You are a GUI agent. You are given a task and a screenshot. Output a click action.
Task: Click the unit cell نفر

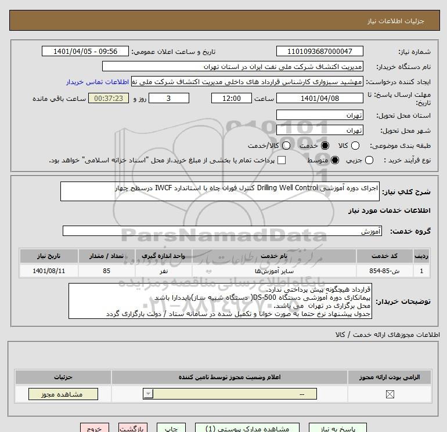(x=163, y=271)
